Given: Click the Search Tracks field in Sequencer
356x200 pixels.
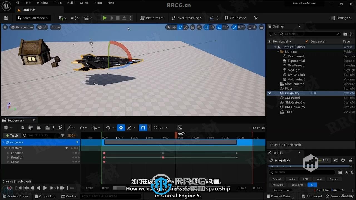Looking at the screenshot, I should [x=41, y=135].
